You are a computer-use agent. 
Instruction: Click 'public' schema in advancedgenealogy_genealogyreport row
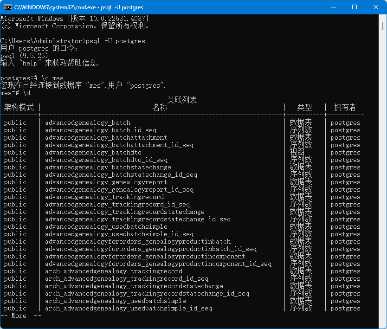tap(15, 182)
